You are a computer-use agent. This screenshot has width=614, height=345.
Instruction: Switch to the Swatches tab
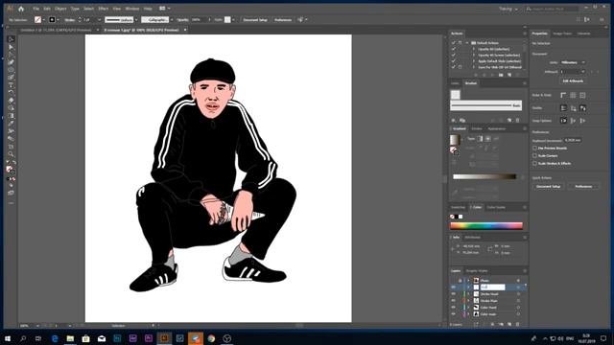(458, 207)
